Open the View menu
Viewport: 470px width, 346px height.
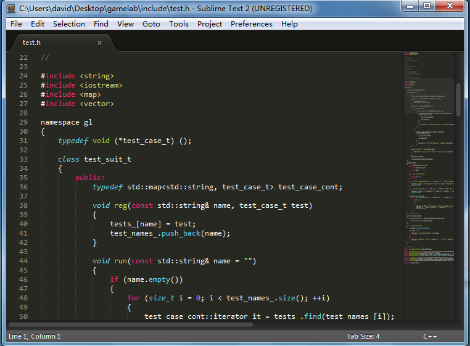pyautogui.click(x=125, y=24)
